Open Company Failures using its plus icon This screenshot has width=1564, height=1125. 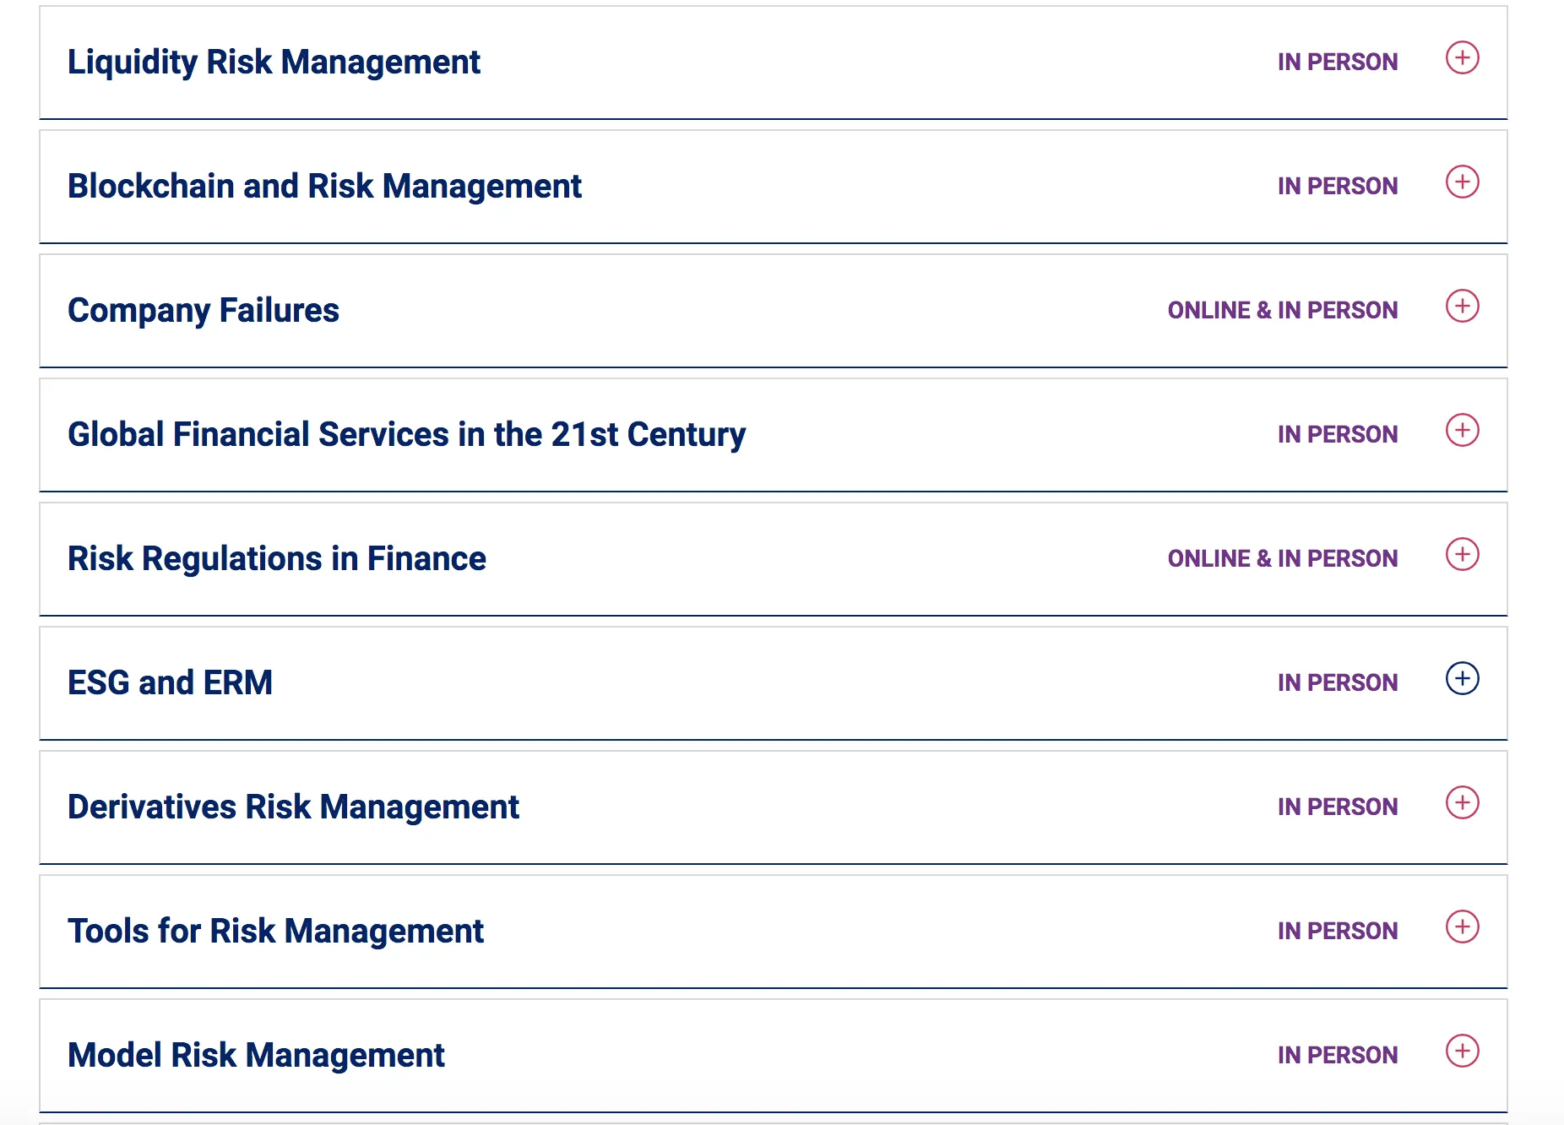(x=1462, y=307)
